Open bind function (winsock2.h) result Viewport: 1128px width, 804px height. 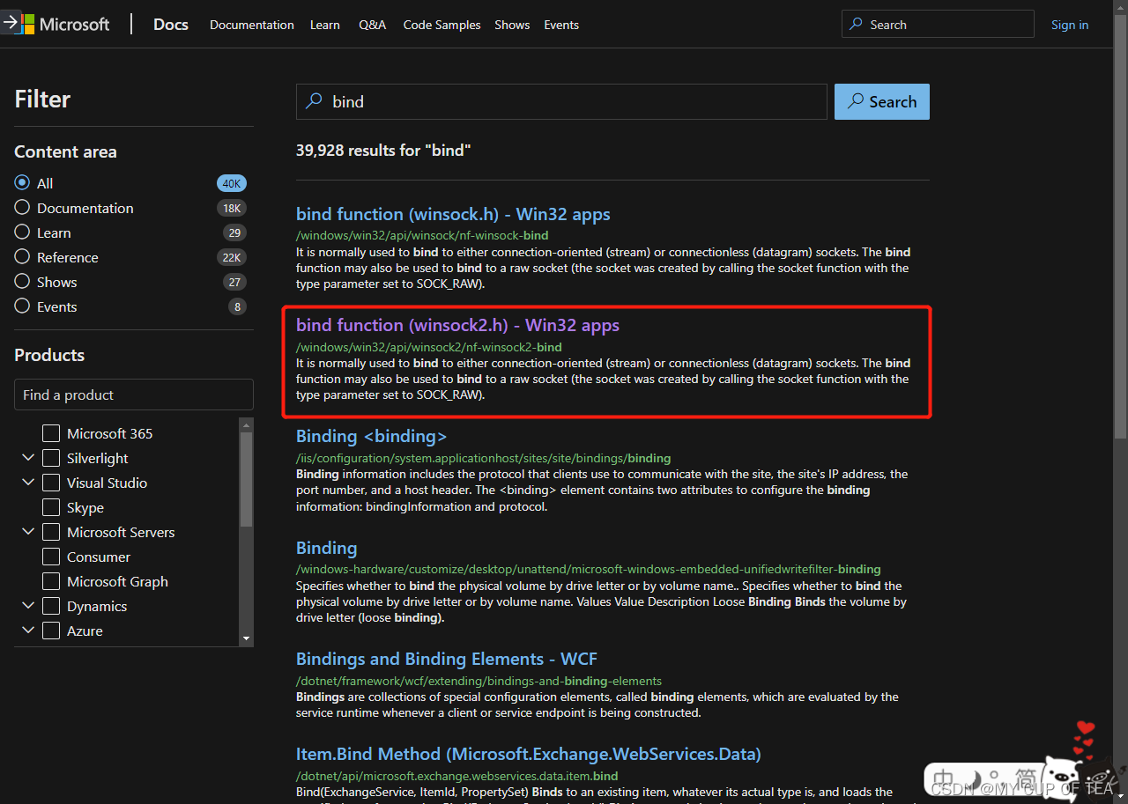click(457, 325)
